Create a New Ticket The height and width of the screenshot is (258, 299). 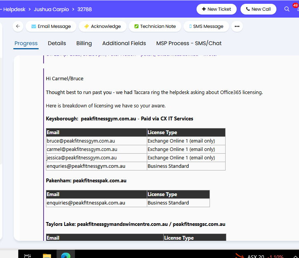click(216, 9)
